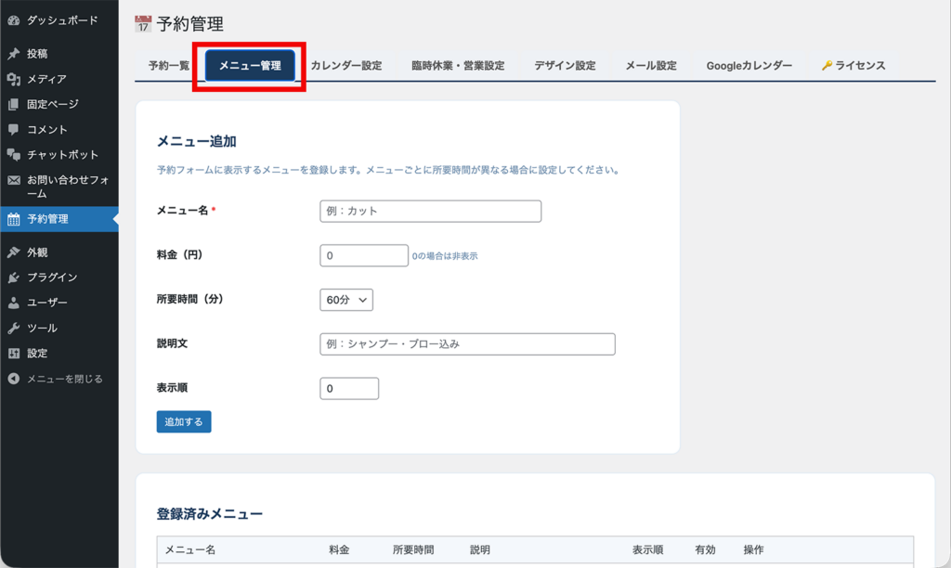Click the Dashboard gauge icon in sidebar
The height and width of the screenshot is (568, 951).
(13, 20)
